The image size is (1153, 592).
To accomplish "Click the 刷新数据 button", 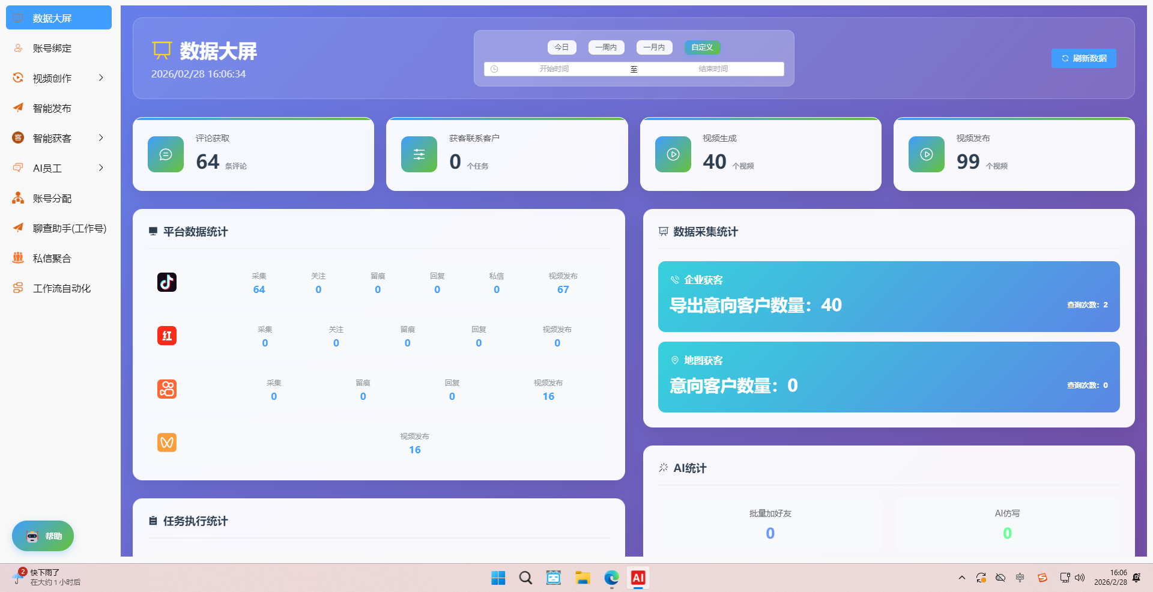I will (1083, 58).
